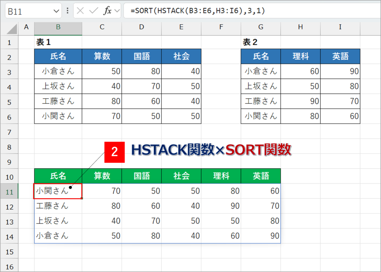Expand the dropdown beside the fx icon
The image size is (381, 272).
pyautogui.click(x=117, y=11)
